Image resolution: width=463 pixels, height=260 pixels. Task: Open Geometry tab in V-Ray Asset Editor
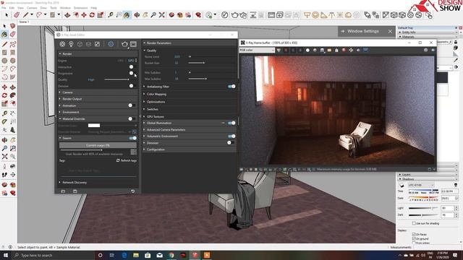[80, 44]
